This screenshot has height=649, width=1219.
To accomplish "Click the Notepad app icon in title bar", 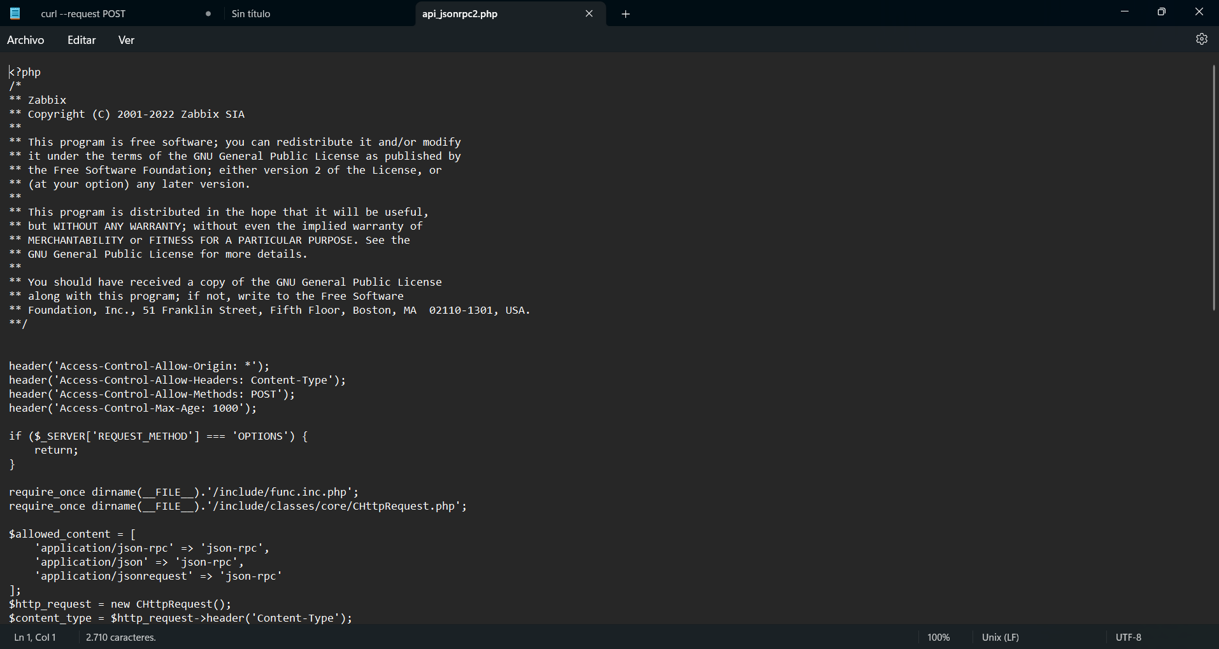I will (x=15, y=13).
